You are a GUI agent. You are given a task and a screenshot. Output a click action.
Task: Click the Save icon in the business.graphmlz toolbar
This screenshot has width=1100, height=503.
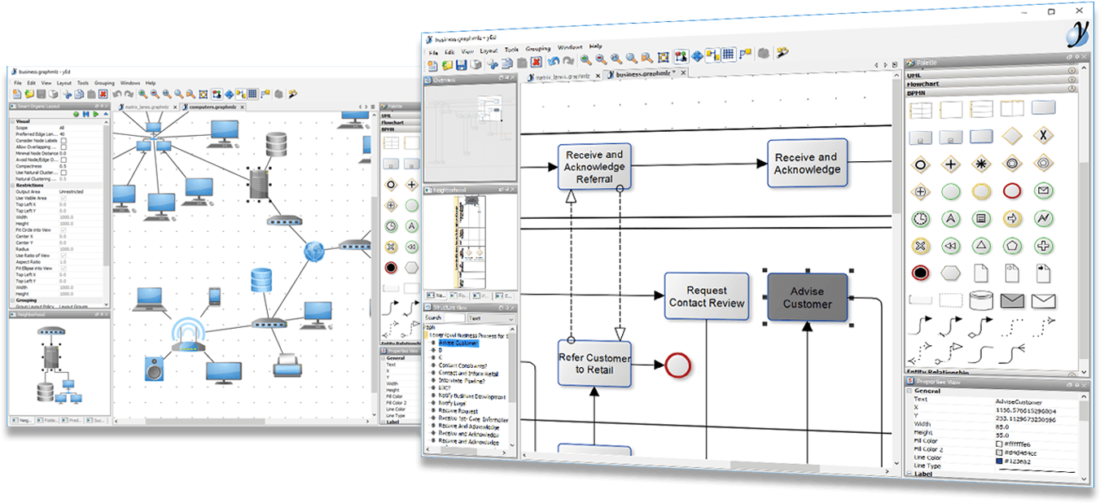tap(461, 64)
